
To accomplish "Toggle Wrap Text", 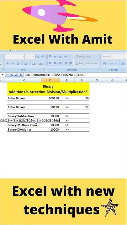I will 83,57.
